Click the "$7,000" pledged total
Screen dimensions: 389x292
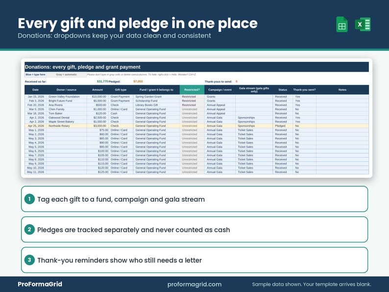(138, 81)
